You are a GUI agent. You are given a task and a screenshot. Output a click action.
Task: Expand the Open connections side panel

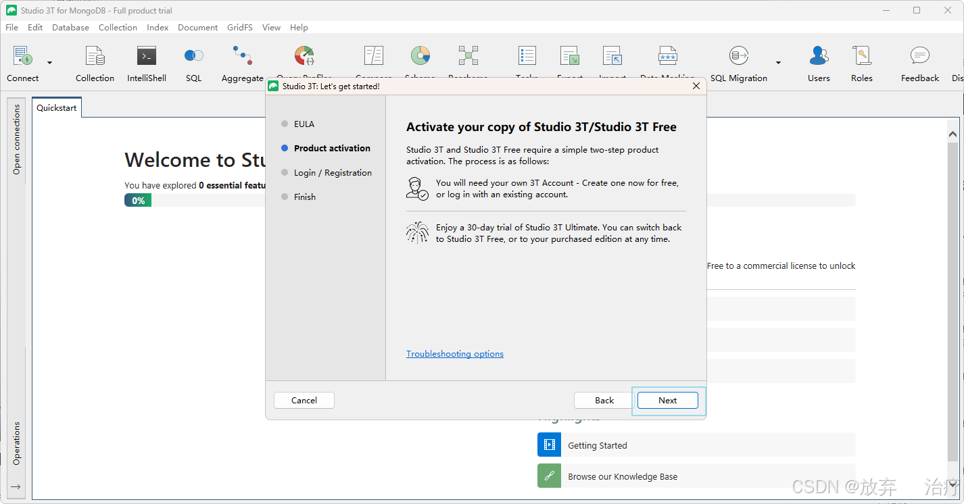click(x=17, y=139)
